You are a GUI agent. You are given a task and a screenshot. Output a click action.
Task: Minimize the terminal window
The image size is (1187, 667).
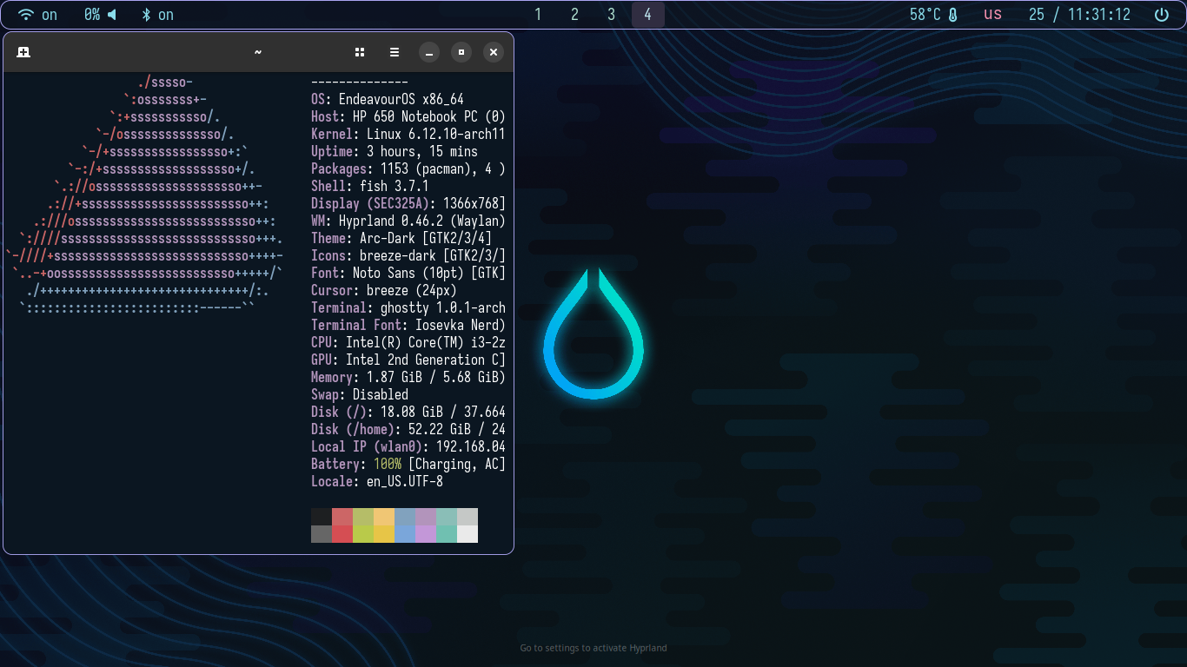click(x=429, y=52)
